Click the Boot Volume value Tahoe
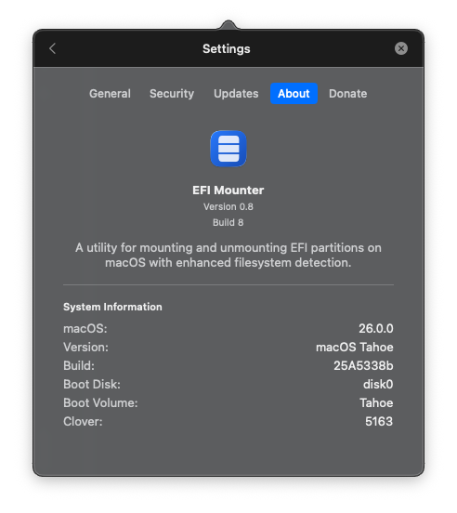The image size is (457, 513). [x=376, y=403]
